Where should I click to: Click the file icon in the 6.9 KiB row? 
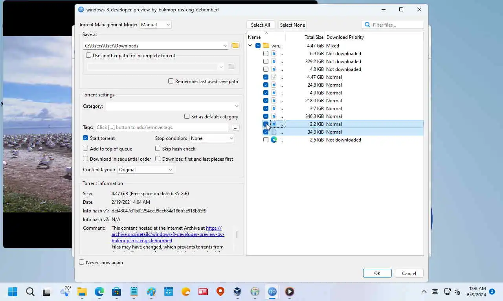point(274,53)
